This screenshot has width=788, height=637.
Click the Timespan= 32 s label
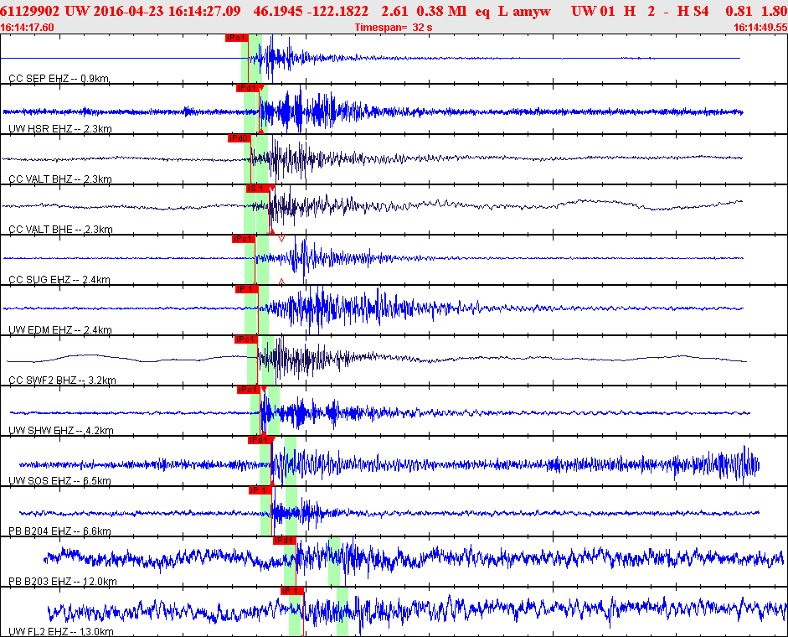tap(394, 28)
